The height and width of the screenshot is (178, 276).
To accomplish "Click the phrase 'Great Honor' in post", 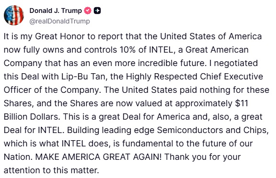I will [60, 36].
